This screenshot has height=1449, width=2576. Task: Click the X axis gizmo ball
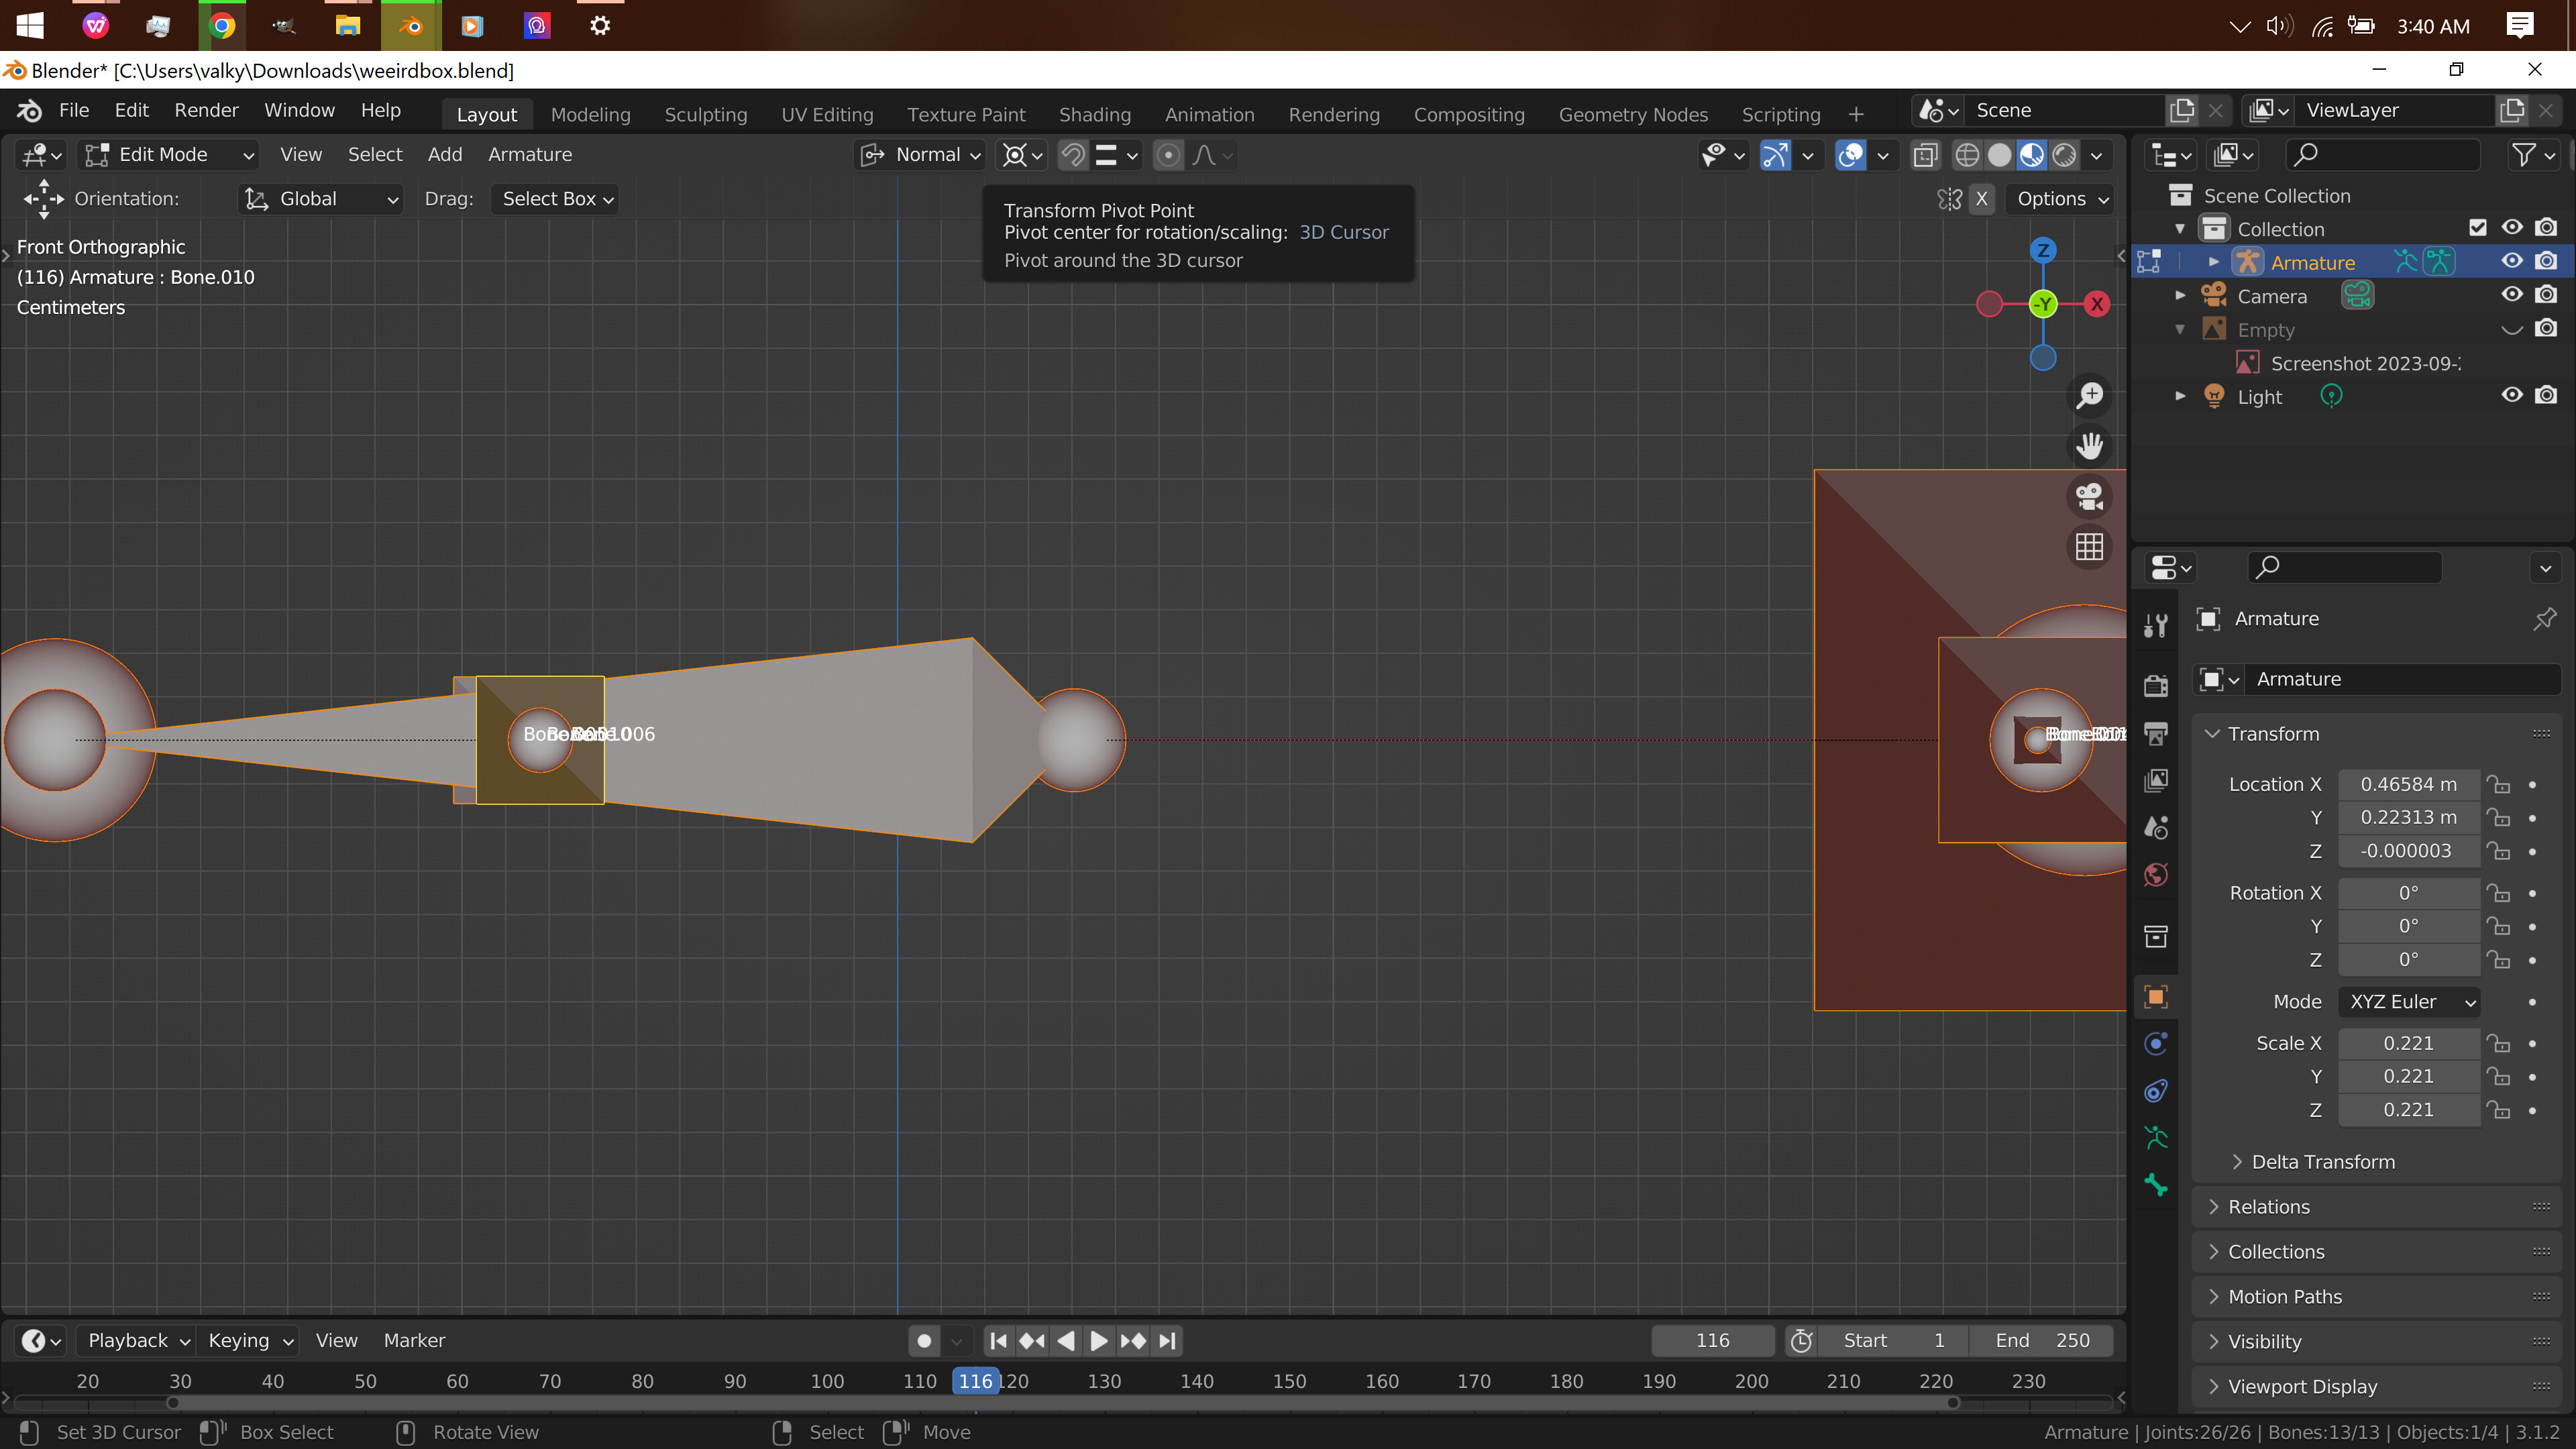[x=2097, y=304]
